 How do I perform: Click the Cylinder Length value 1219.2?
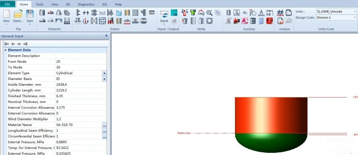pyautogui.click(x=62, y=90)
